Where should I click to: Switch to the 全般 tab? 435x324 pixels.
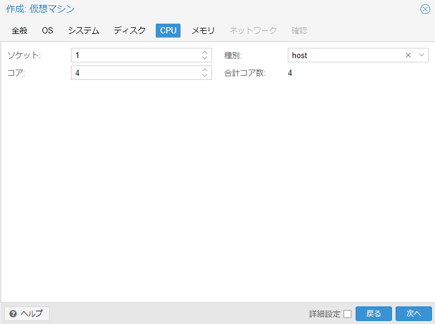[19, 30]
